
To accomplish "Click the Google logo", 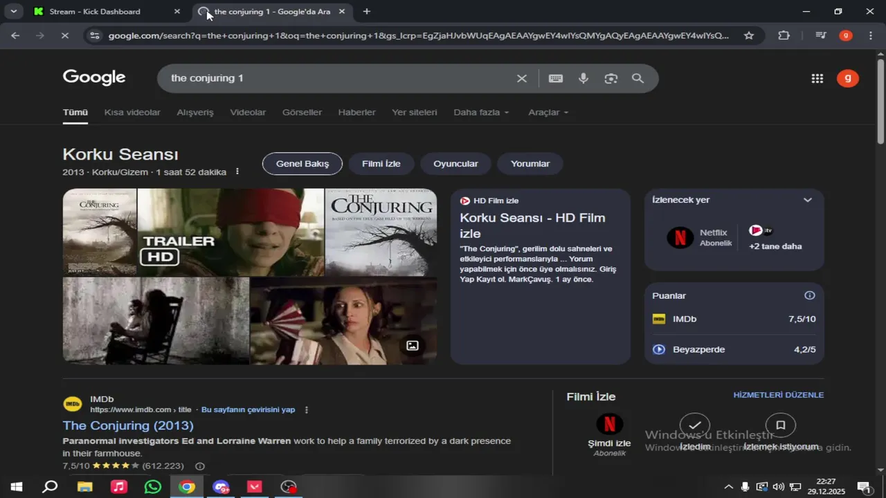I will (94, 77).
